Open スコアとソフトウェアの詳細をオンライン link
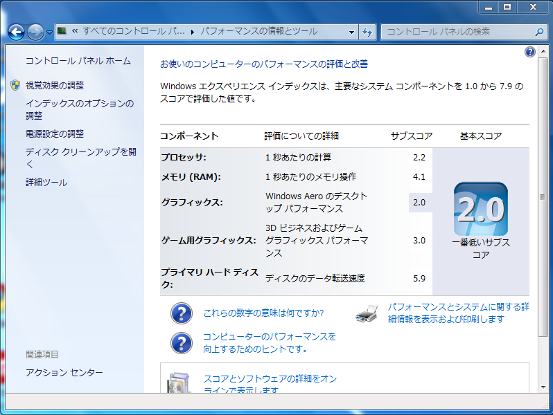 (270, 384)
